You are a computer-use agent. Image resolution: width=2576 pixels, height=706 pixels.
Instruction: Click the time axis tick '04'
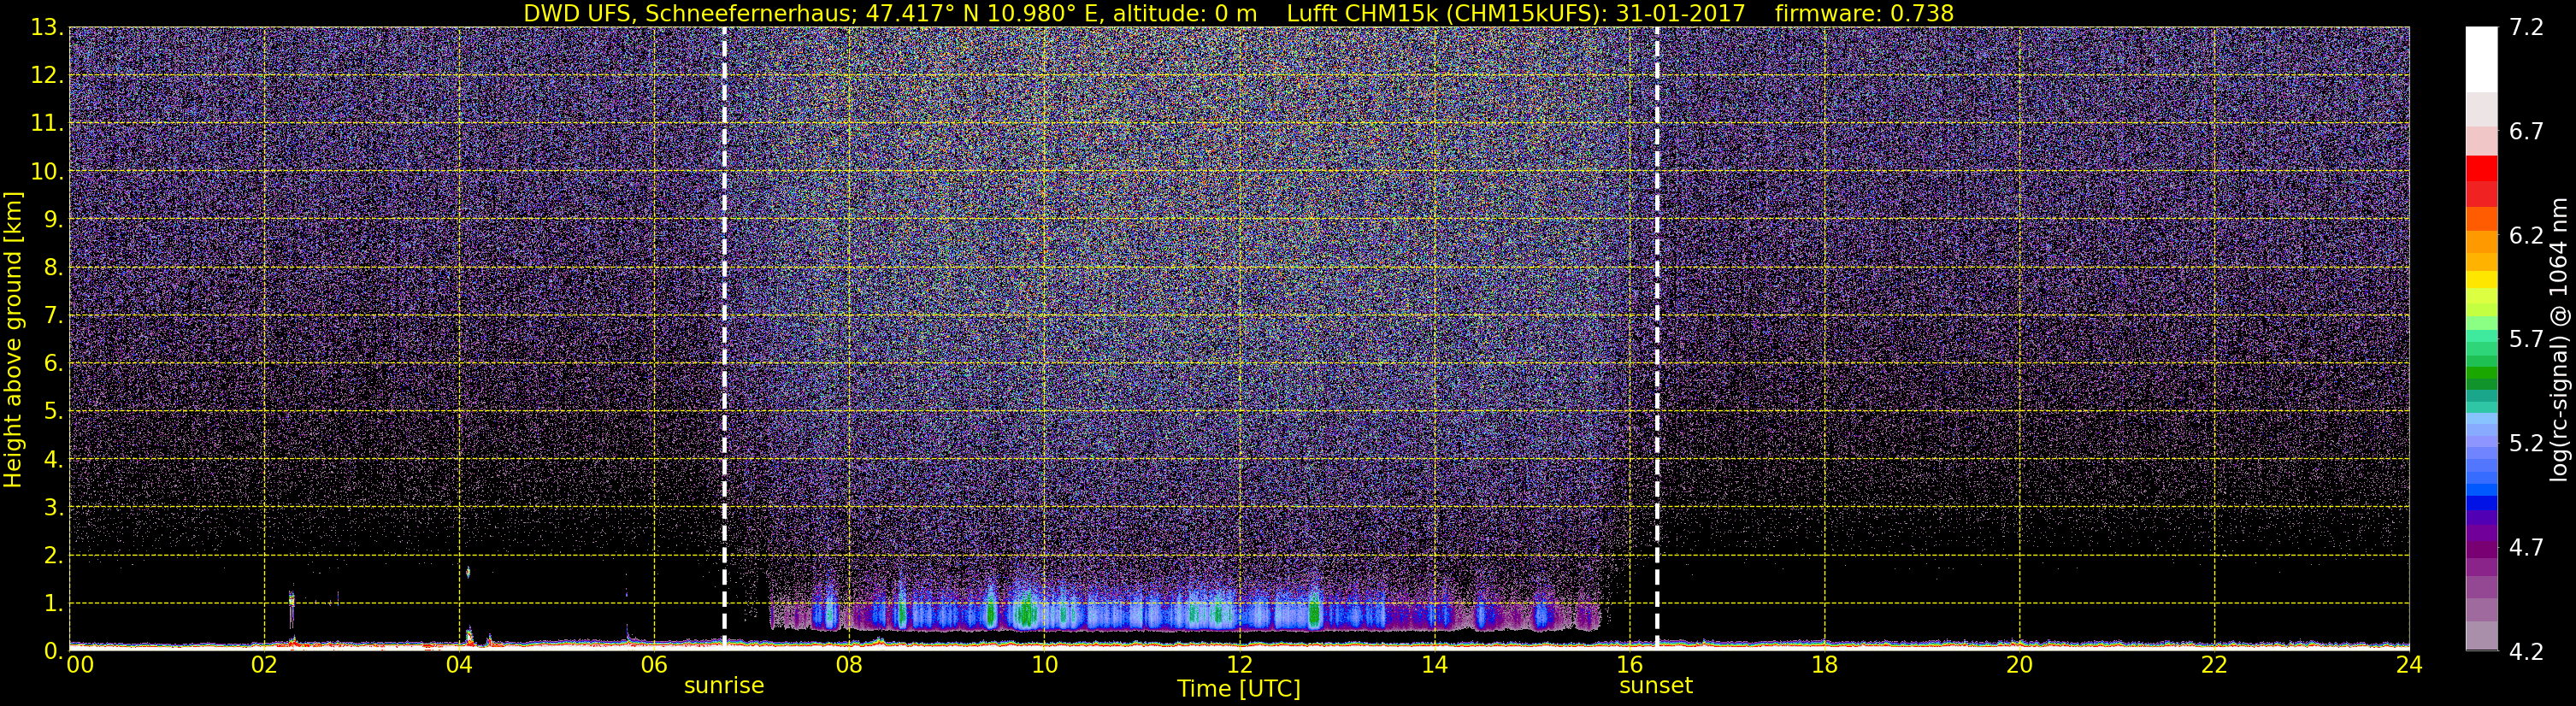point(459,666)
